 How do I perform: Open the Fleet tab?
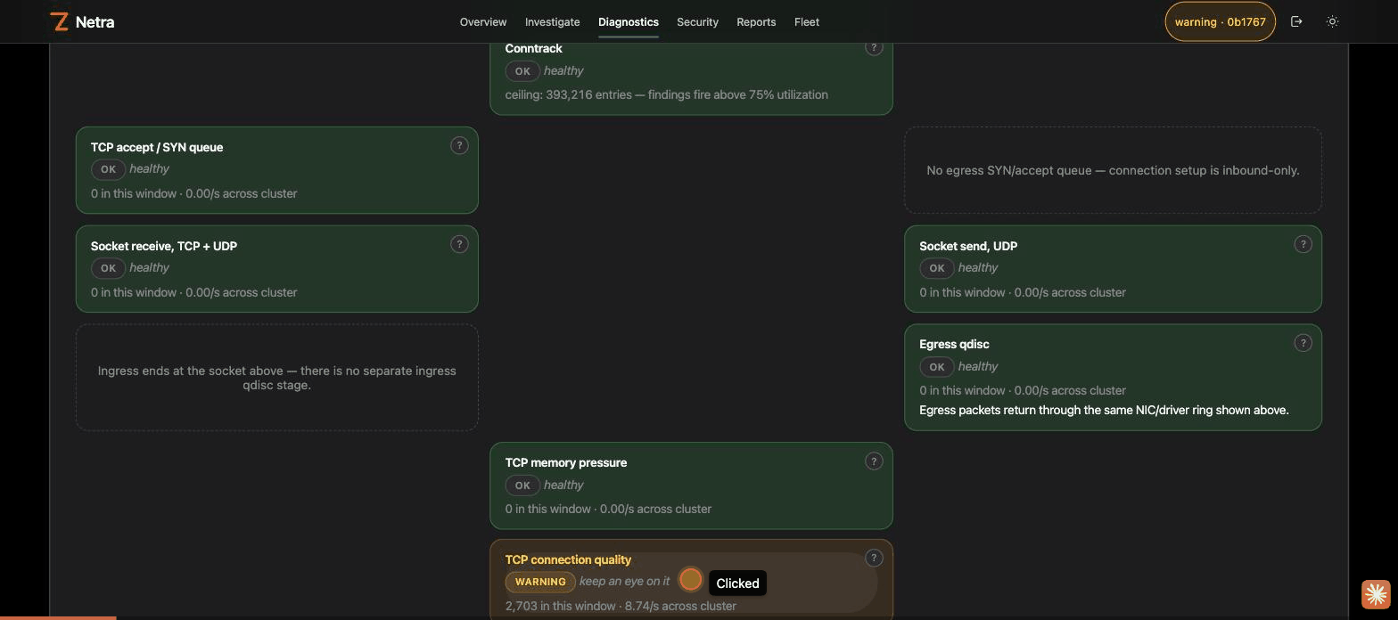tap(807, 21)
